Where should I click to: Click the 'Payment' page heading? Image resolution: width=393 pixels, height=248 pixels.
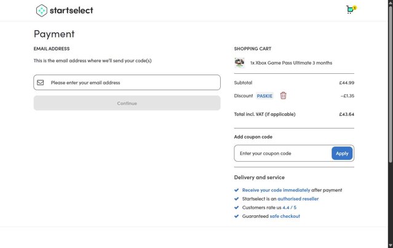point(54,34)
